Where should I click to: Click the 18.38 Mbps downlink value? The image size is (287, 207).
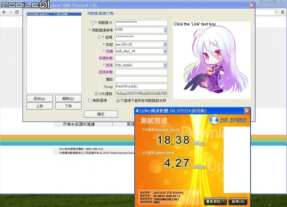point(173,140)
